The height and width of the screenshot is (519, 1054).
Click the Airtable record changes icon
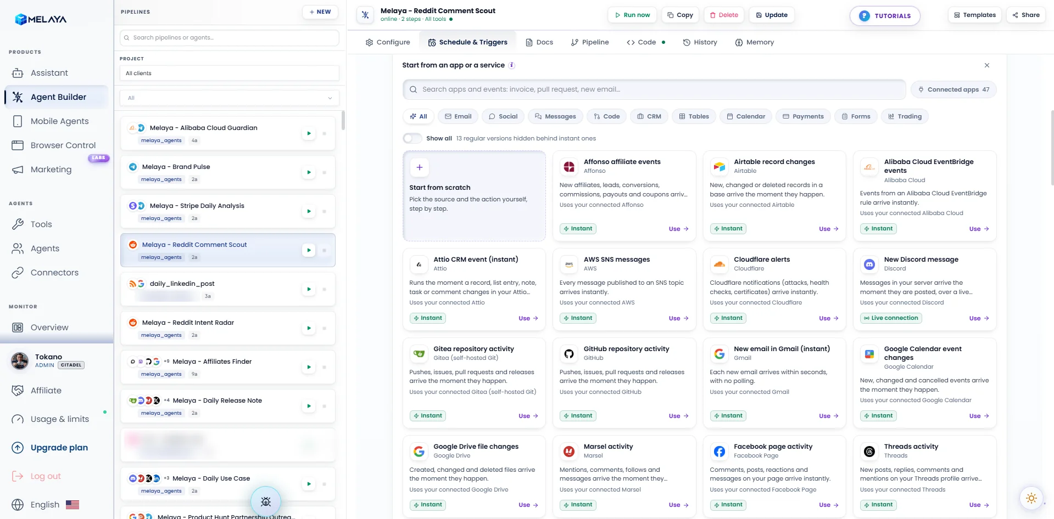[719, 167]
